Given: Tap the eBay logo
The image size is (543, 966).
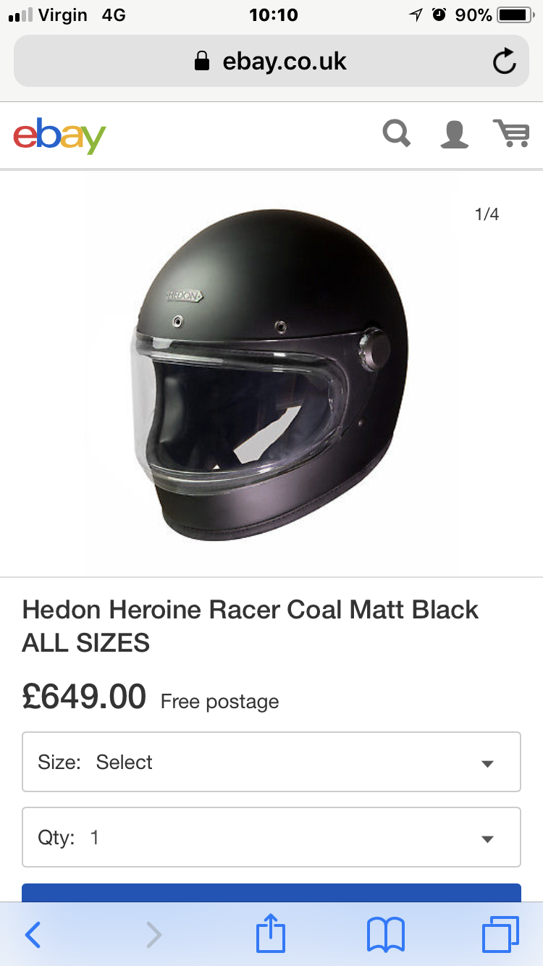Looking at the screenshot, I should (59, 135).
